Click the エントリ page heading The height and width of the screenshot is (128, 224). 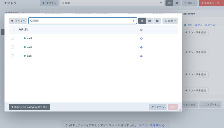(x=10, y=3)
